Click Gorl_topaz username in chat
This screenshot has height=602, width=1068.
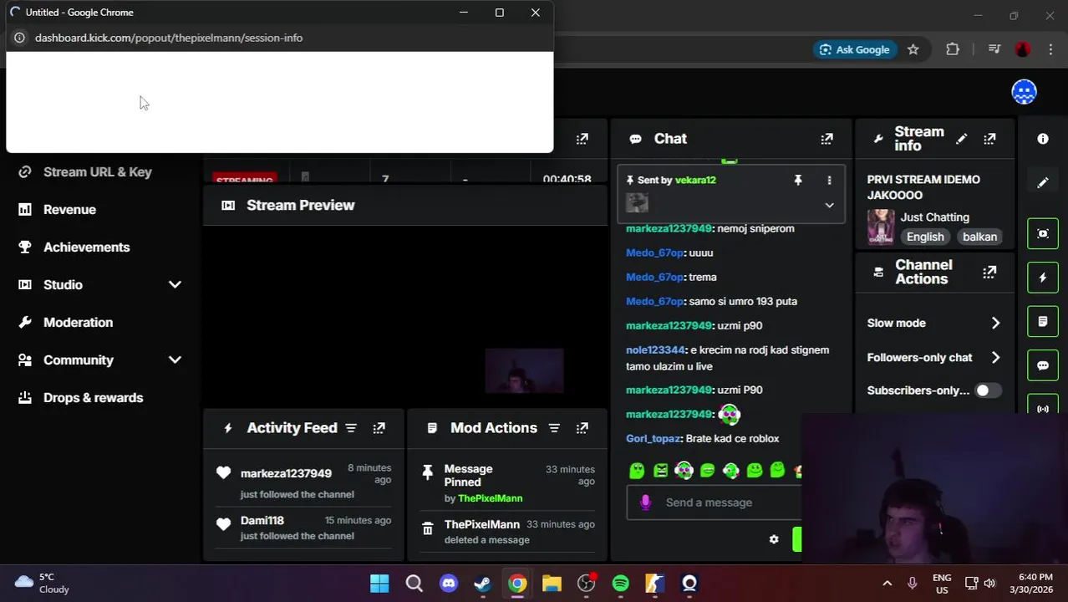pos(654,438)
